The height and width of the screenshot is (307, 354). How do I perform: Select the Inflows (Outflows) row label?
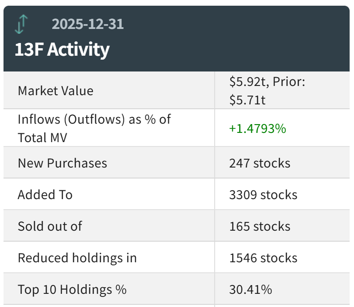click(x=94, y=119)
